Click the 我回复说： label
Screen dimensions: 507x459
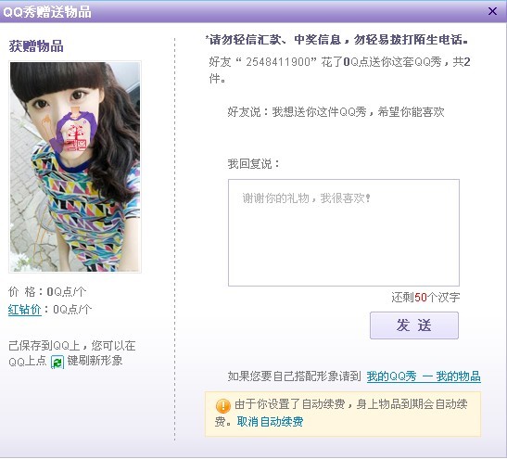254,164
